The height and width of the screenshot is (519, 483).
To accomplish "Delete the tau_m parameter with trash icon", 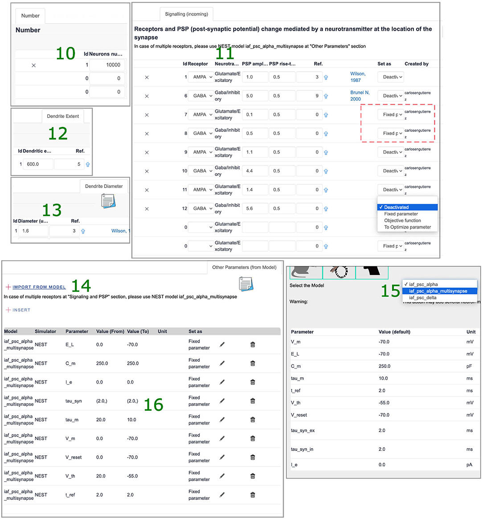I will click(x=253, y=420).
